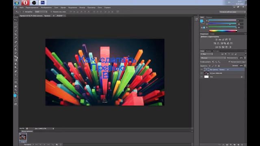Hide the Фон layer
260x146 pixels.
tap(201, 77)
